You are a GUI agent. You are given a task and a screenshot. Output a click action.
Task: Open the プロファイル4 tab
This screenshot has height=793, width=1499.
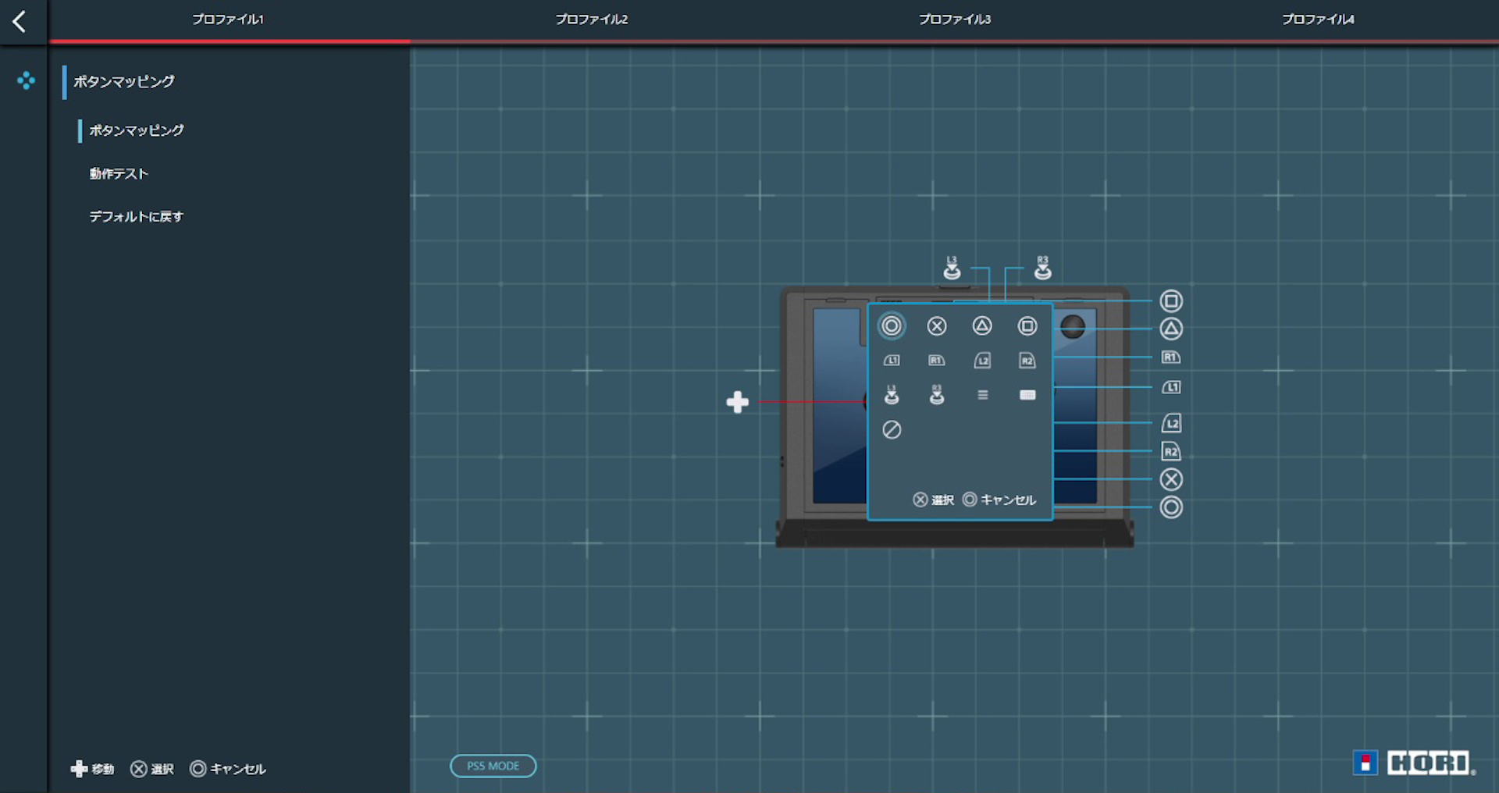tap(1318, 20)
